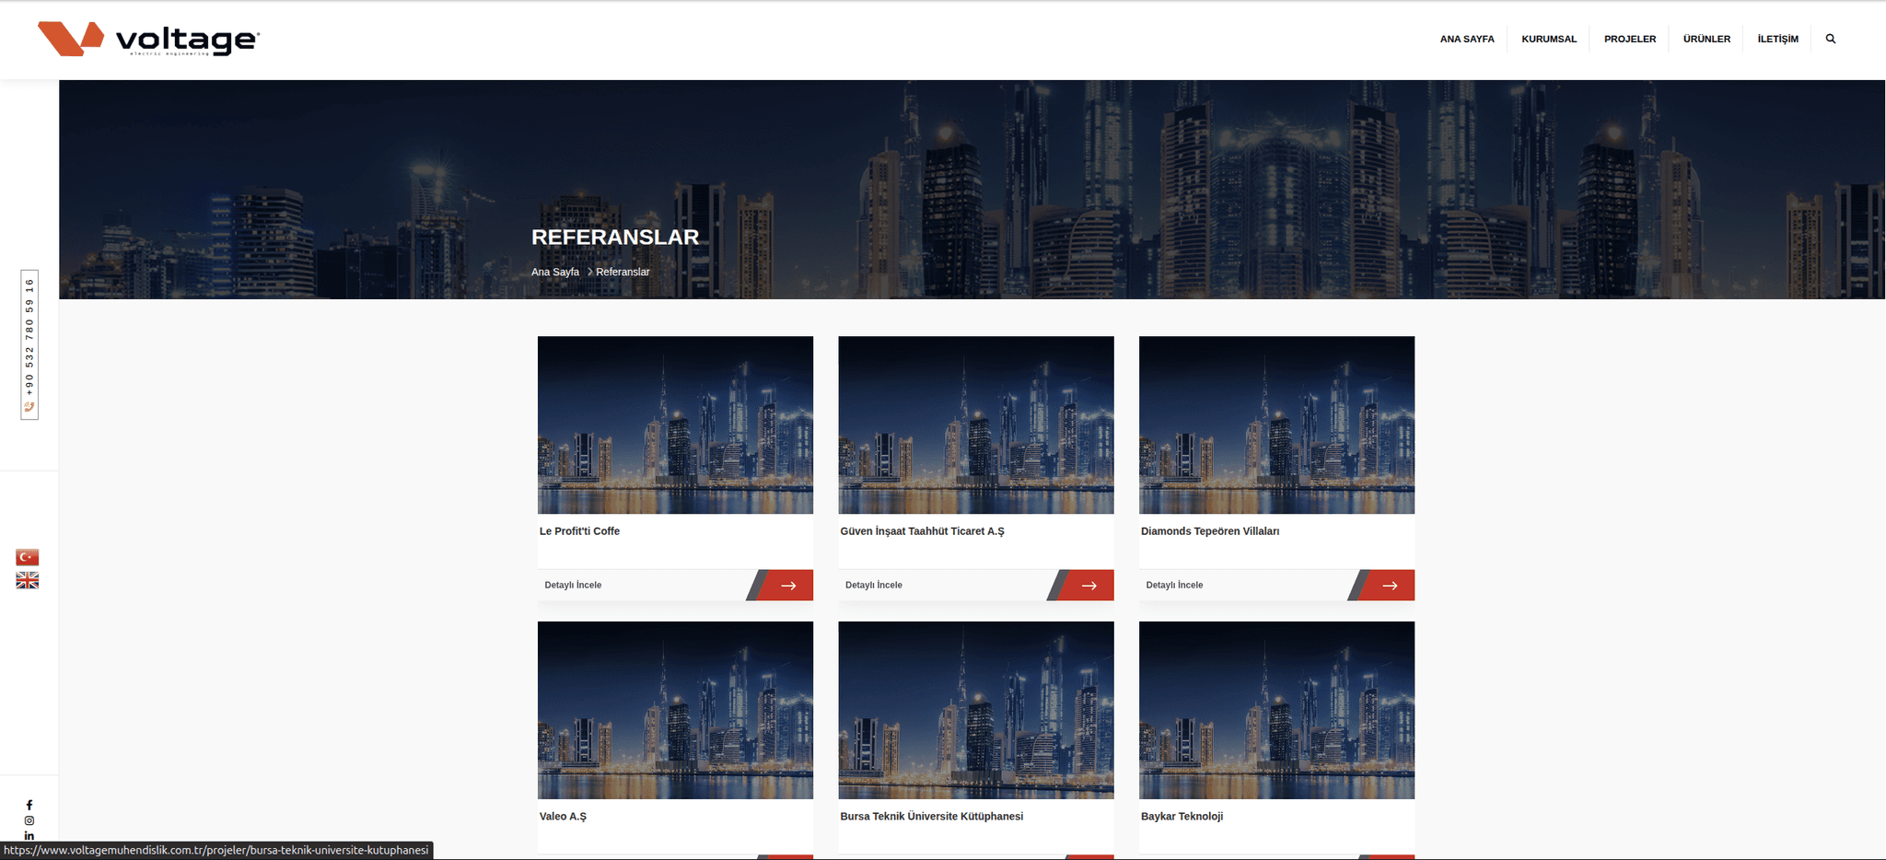Open the LinkedIn icon in sidebar
The height and width of the screenshot is (860, 1886).
pos(29,836)
